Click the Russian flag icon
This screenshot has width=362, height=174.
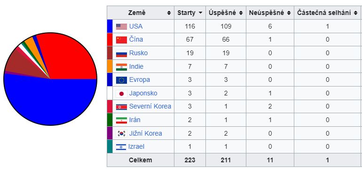pos(121,53)
